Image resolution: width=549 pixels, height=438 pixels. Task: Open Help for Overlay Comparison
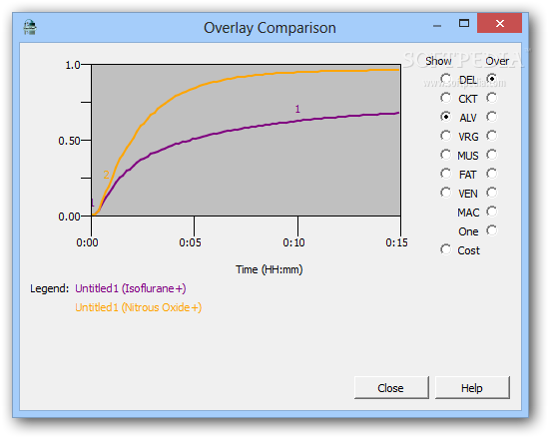tap(472, 388)
